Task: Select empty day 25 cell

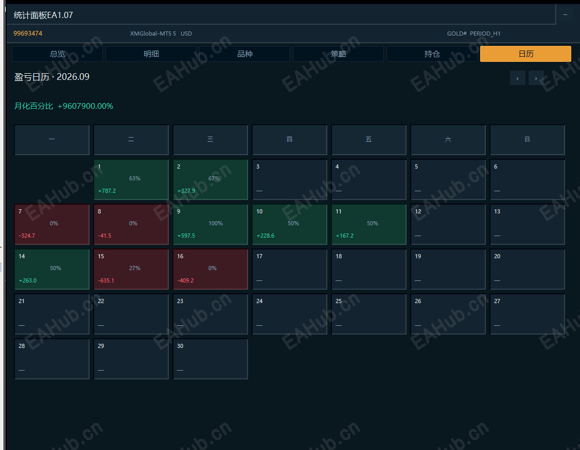Action: [369, 314]
